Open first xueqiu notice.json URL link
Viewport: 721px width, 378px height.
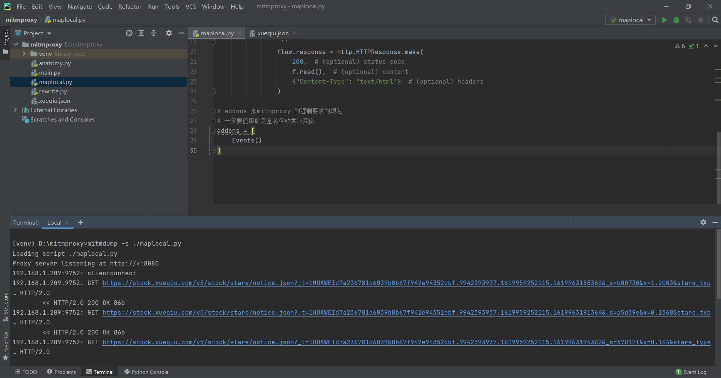click(406, 283)
